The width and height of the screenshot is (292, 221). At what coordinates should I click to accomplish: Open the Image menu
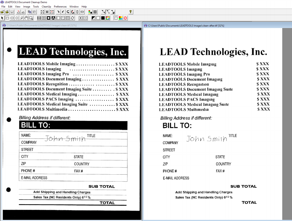click(x=27, y=7)
